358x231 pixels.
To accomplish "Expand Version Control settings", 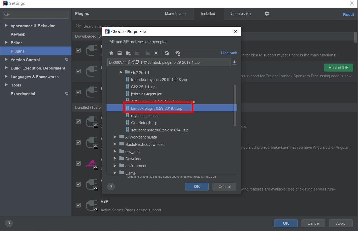I will (x=6, y=59).
